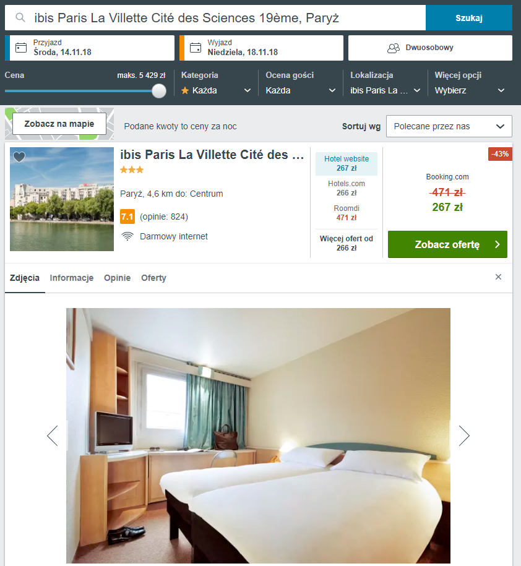The image size is (521, 566).
Task: Switch to the Opinie tab
Action: coord(118,278)
